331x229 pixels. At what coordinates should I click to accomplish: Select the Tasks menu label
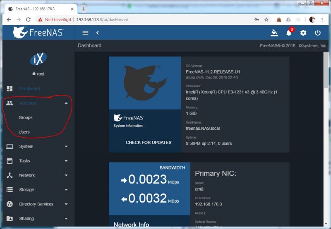pyautogui.click(x=24, y=161)
